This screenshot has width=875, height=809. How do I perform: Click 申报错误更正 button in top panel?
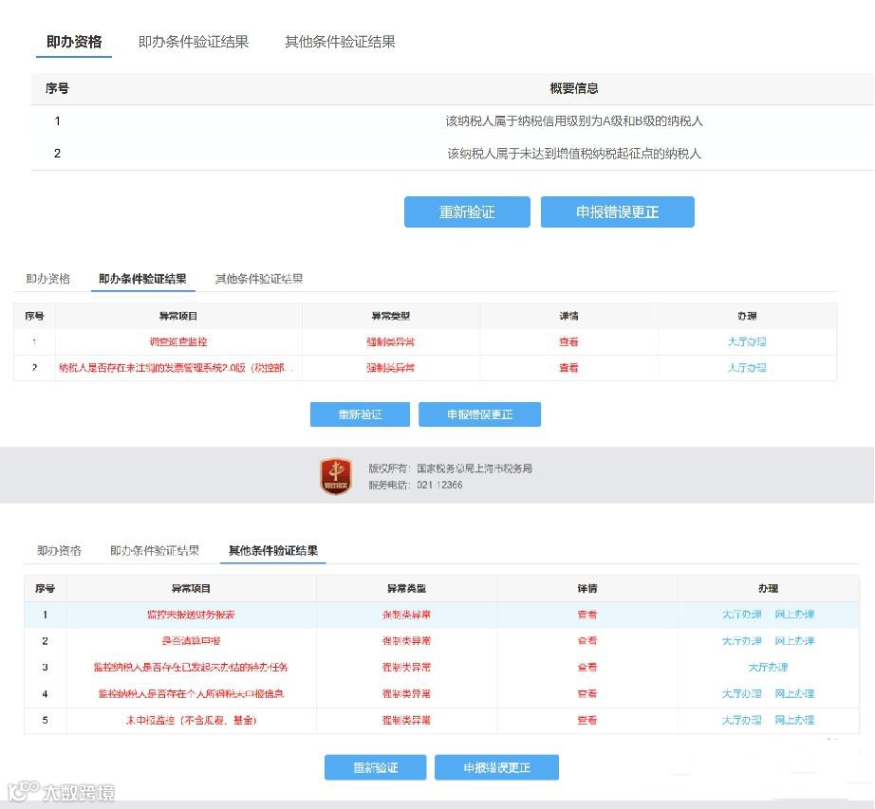click(x=617, y=211)
